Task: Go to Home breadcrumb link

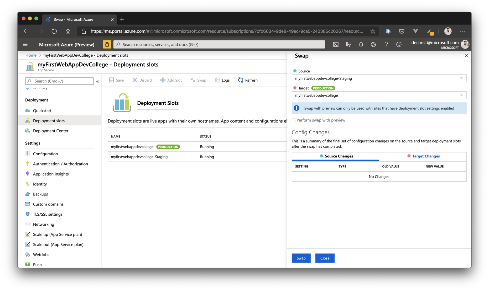Action: click(31, 55)
